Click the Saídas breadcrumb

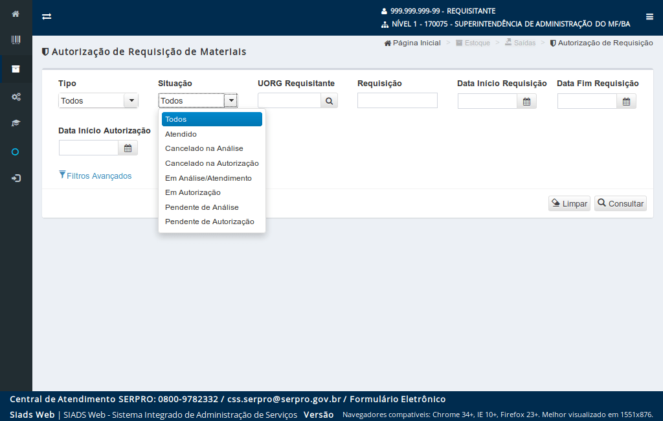coord(520,43)
